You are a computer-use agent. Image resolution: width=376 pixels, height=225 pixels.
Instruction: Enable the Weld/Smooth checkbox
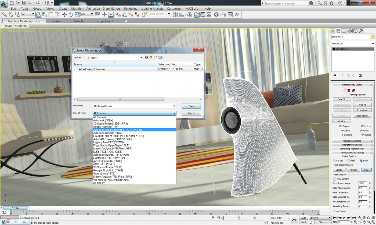[335, 179]
